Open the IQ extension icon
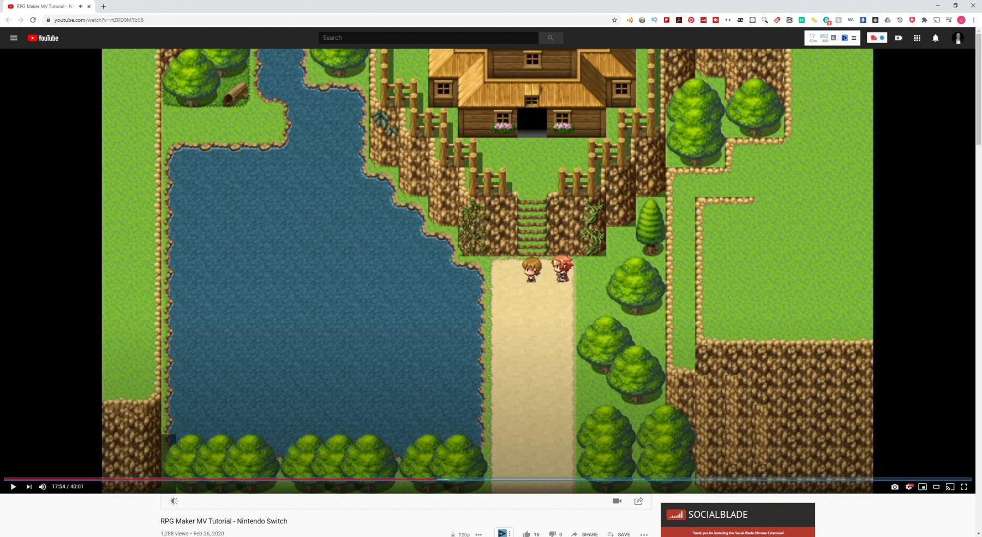This screenshot has height=537, width=982. [x=654, y=20]
